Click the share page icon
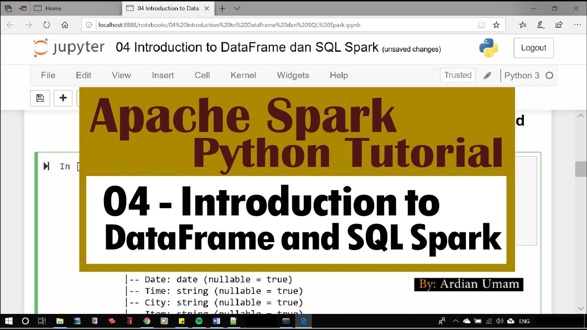 (x=559, y=25)
